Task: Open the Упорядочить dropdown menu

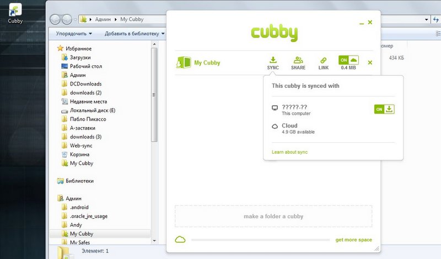Action: click(74, 34)
